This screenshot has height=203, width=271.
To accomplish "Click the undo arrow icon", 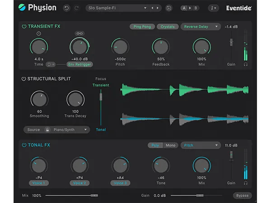I will click(x=66, y=8).
